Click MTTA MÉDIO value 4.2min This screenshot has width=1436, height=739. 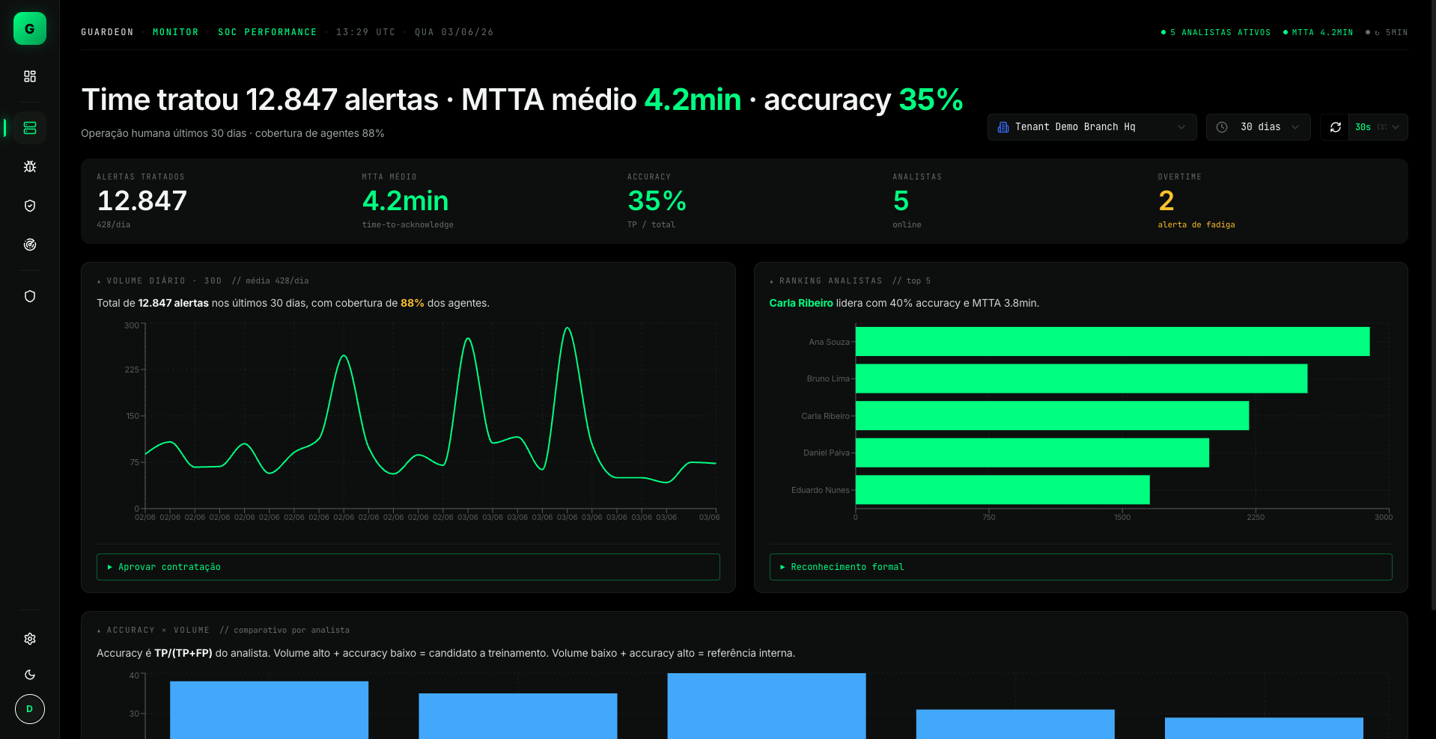tap(405, 200)
